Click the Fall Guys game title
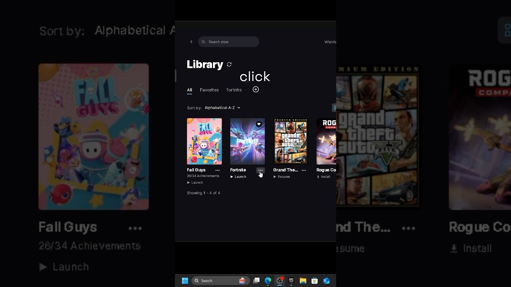Viewport: 511px width, 287px height. (x=196, y=170)
